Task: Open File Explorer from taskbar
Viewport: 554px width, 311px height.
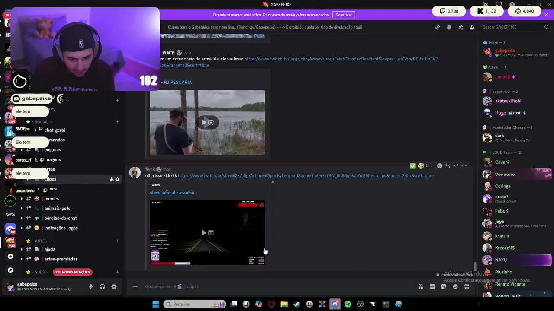Action: [x=284, y=304]
